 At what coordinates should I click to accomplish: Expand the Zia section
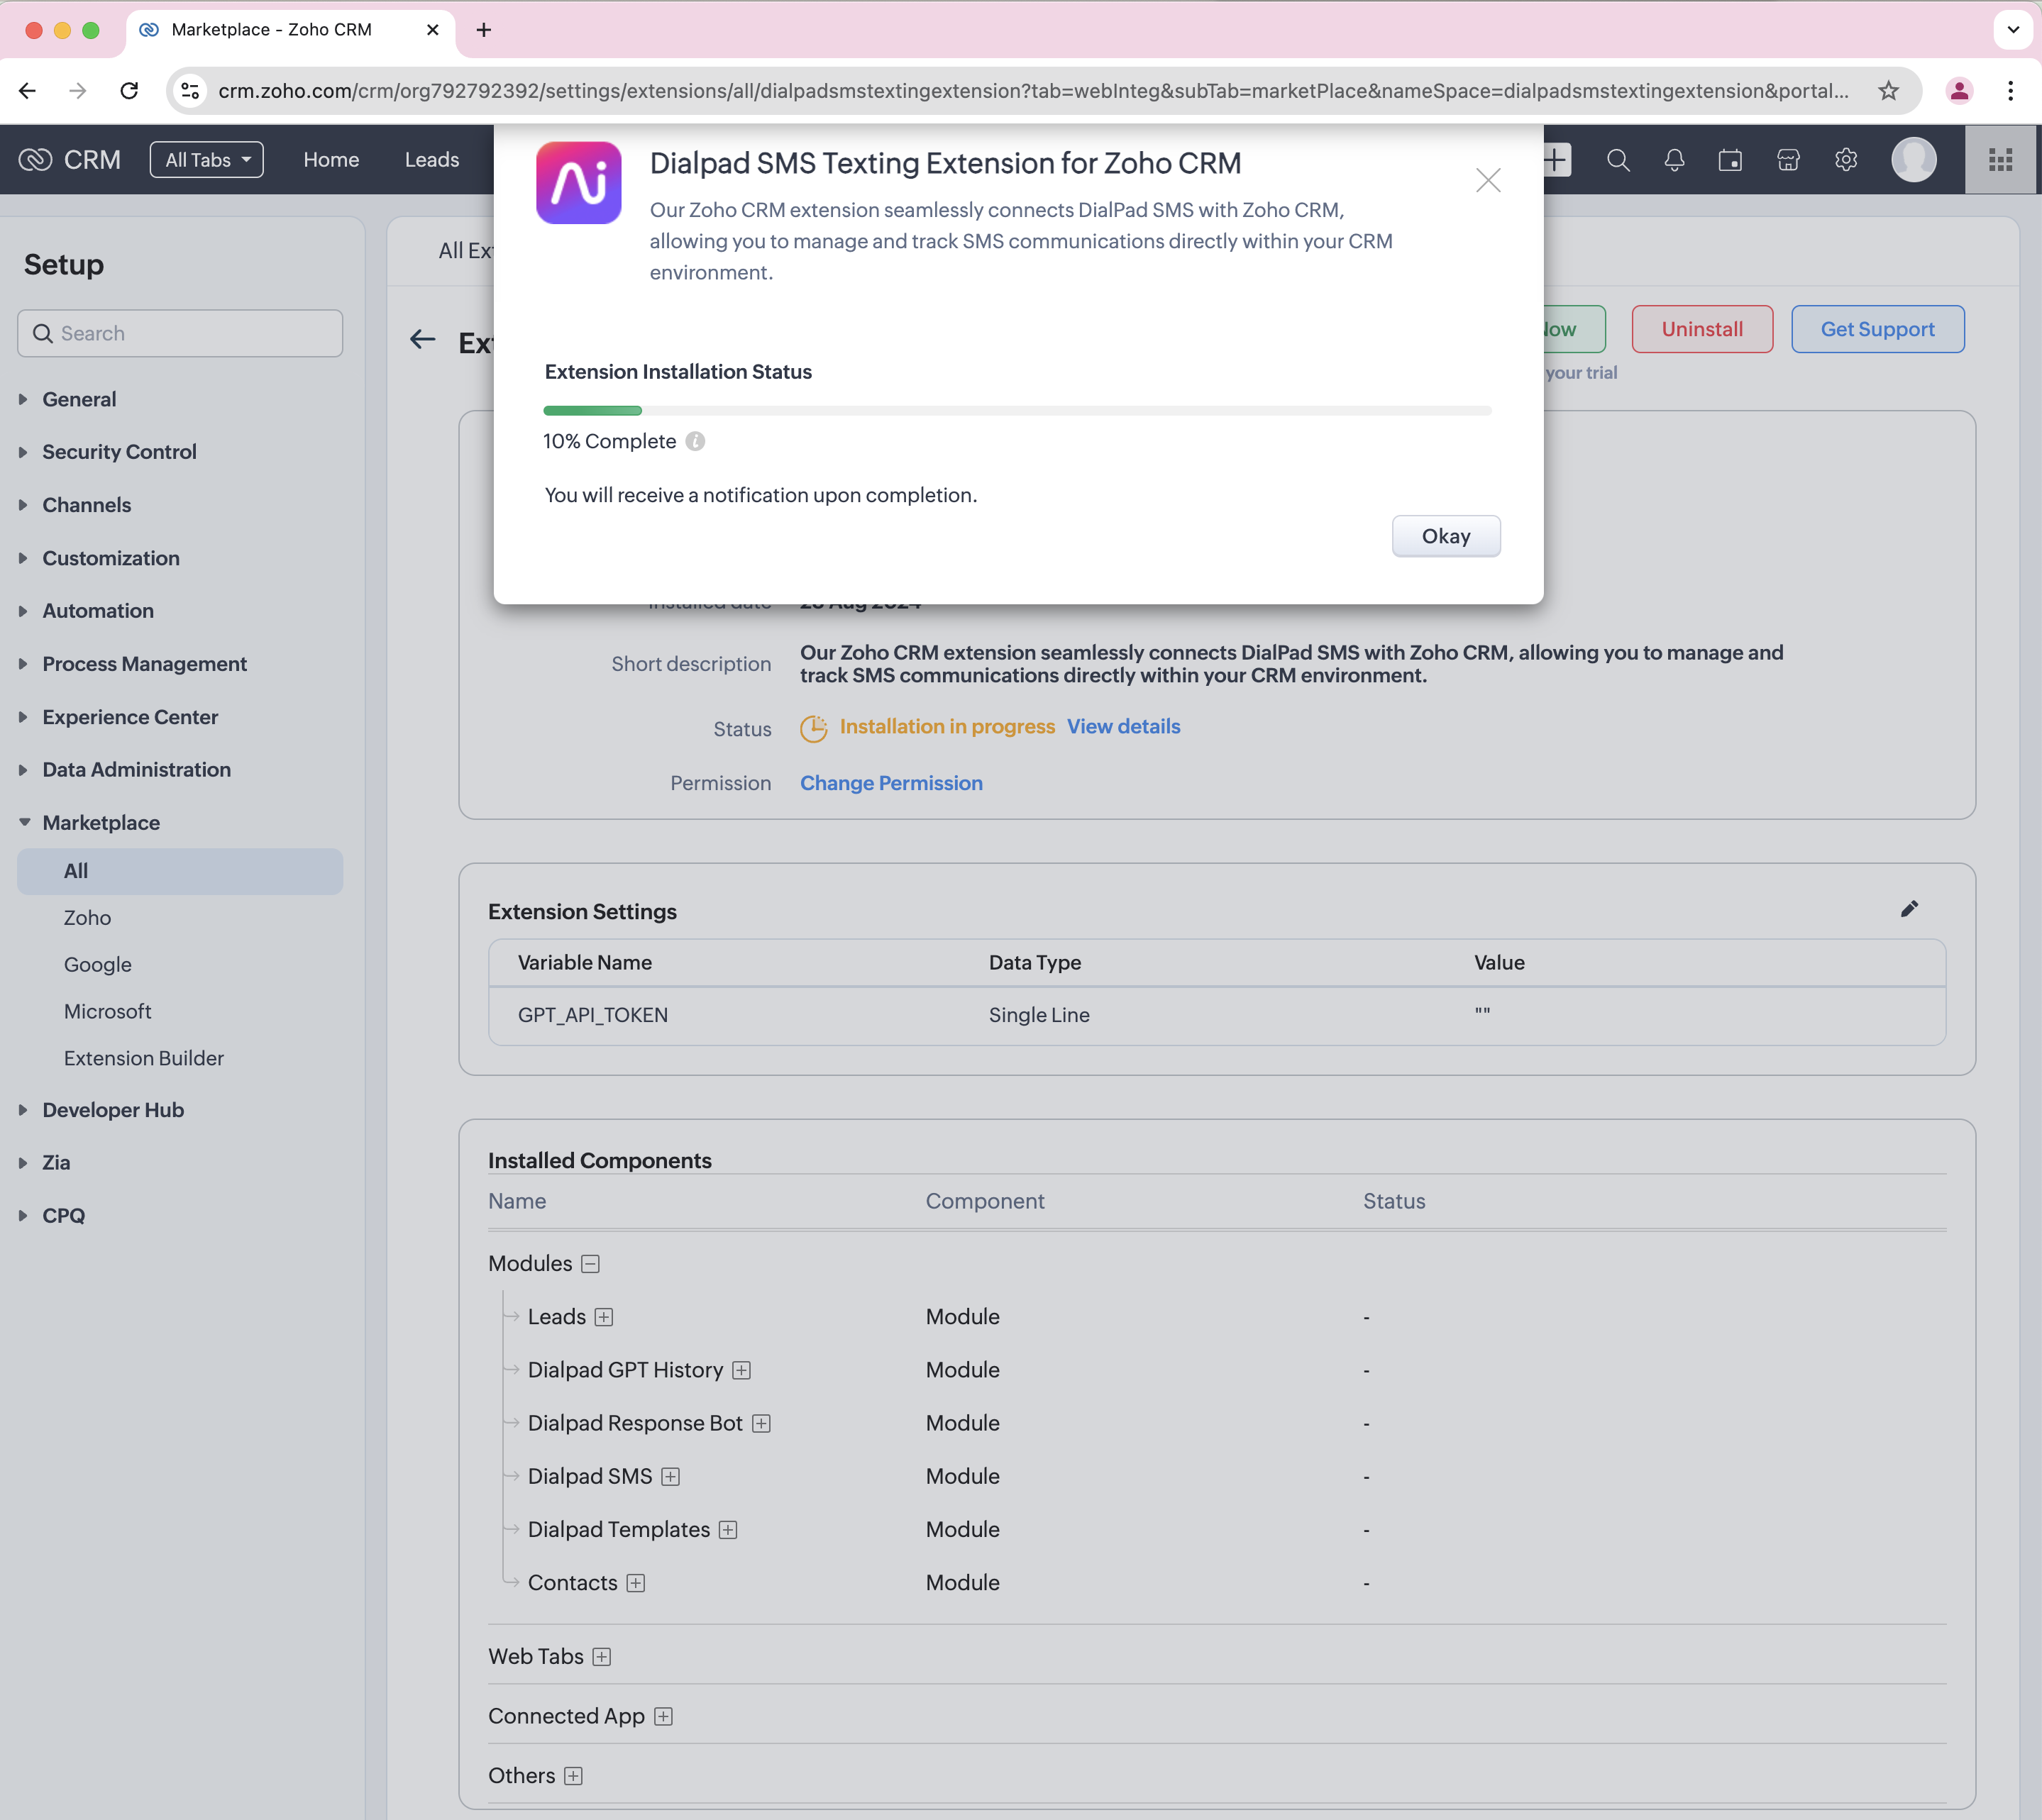point(55,1163)
